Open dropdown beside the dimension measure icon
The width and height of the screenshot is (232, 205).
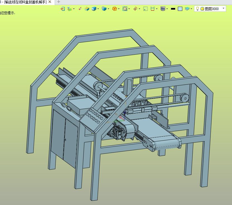(x=157, y=9)
